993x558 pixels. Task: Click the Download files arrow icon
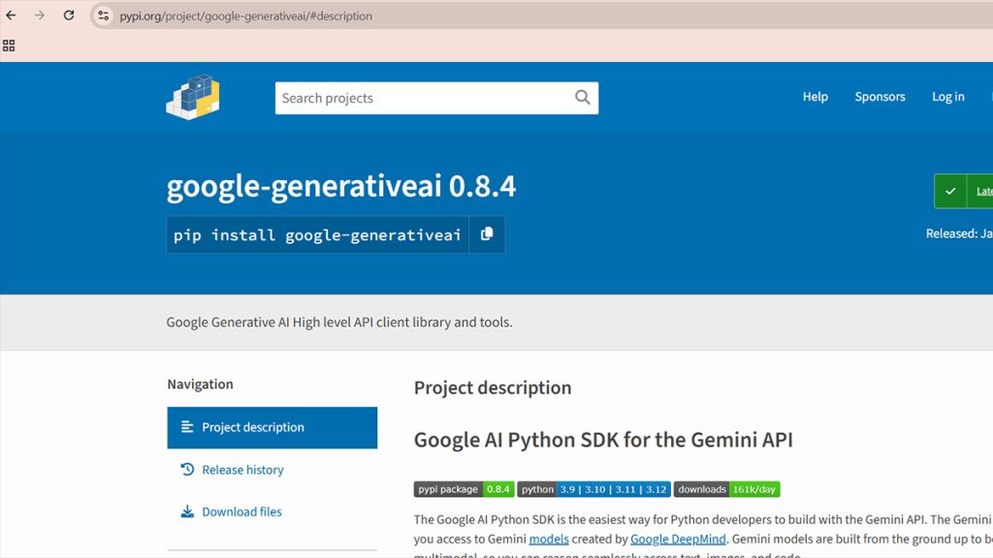pos(187,511)
